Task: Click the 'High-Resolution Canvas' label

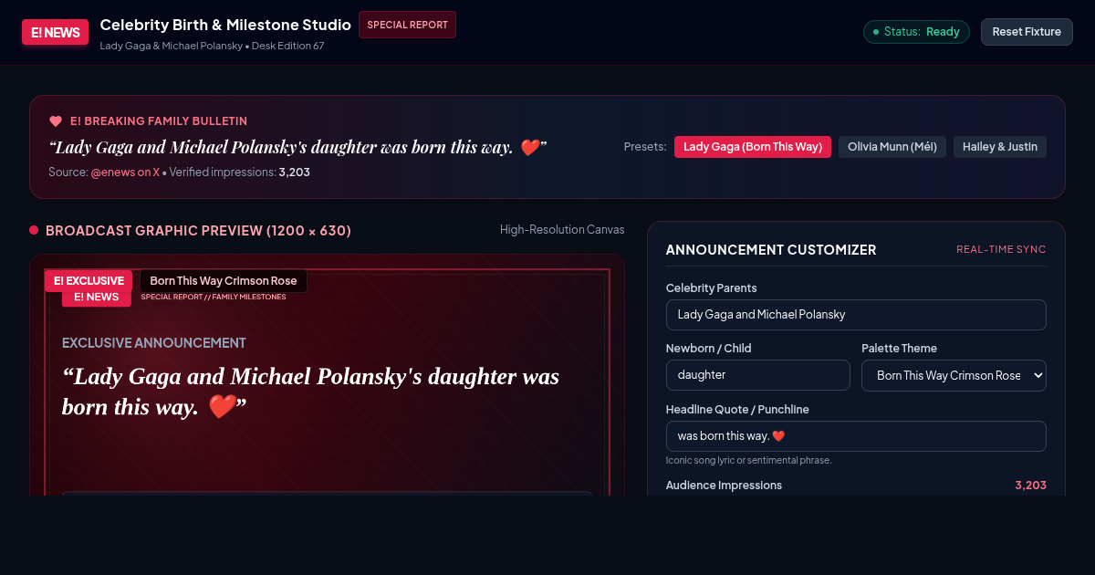Action: click(562, 230)
